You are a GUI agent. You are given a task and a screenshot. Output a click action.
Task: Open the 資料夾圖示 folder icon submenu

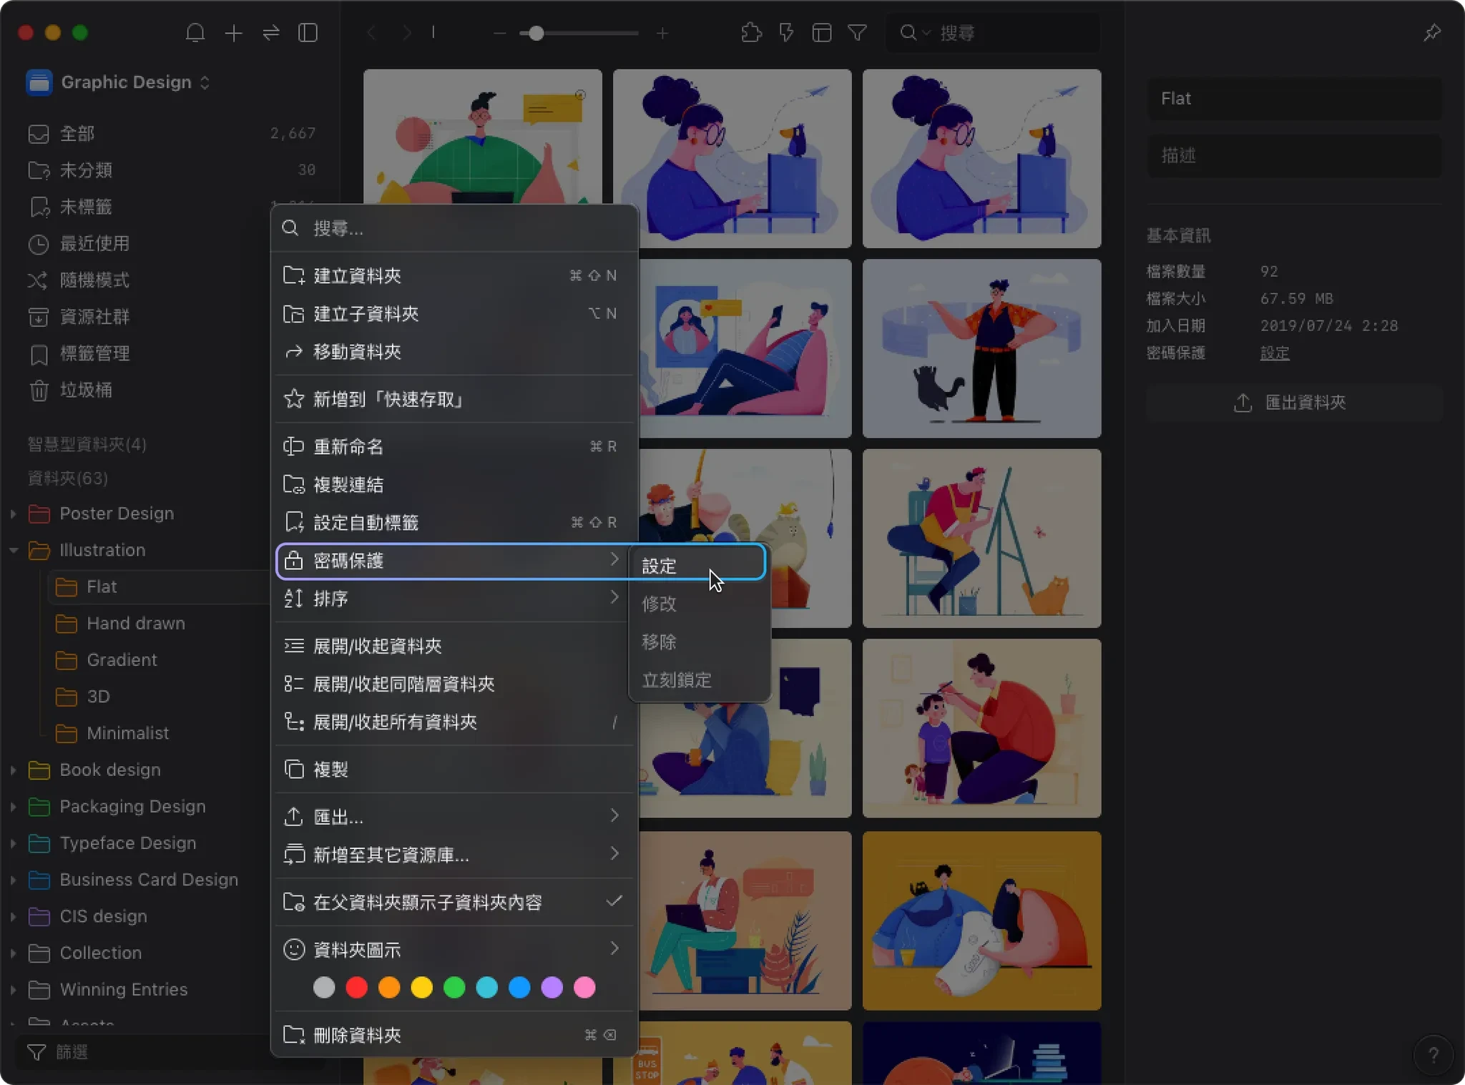coord(454,949)
